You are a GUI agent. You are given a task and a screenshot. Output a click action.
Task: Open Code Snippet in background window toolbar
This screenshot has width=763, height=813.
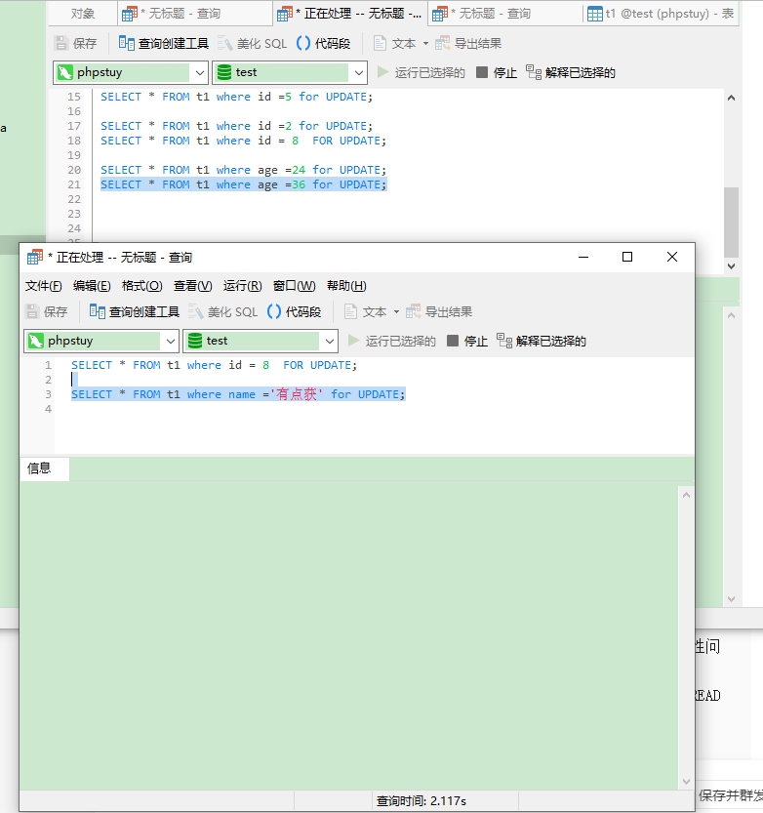pos(324,43)
